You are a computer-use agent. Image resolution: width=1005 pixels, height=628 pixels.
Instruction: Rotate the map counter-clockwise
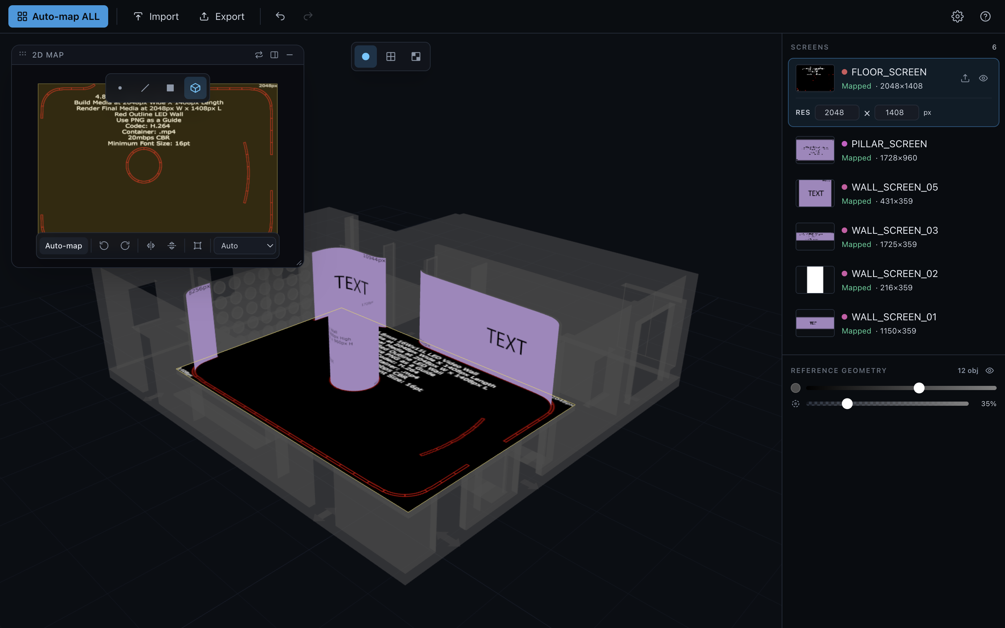click(104, 246)
